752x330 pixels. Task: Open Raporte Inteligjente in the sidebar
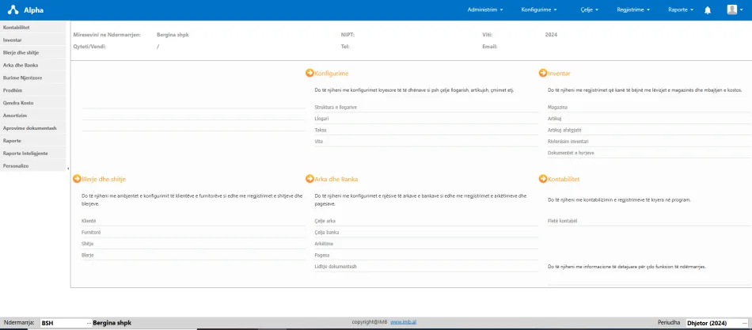click(33, 153)
